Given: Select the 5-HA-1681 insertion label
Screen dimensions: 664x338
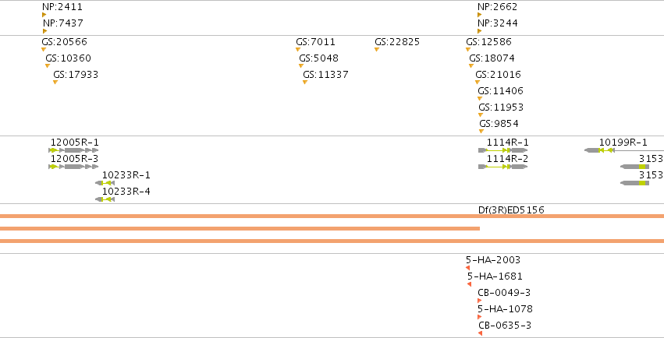Looking at the screenshot, I should (x=495, y=276).
